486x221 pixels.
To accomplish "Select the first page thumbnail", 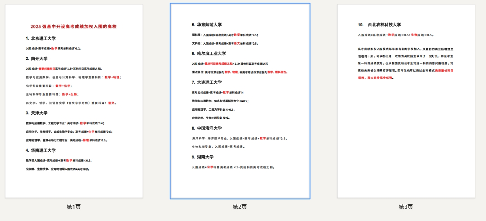I will click(x=74, y=101).
